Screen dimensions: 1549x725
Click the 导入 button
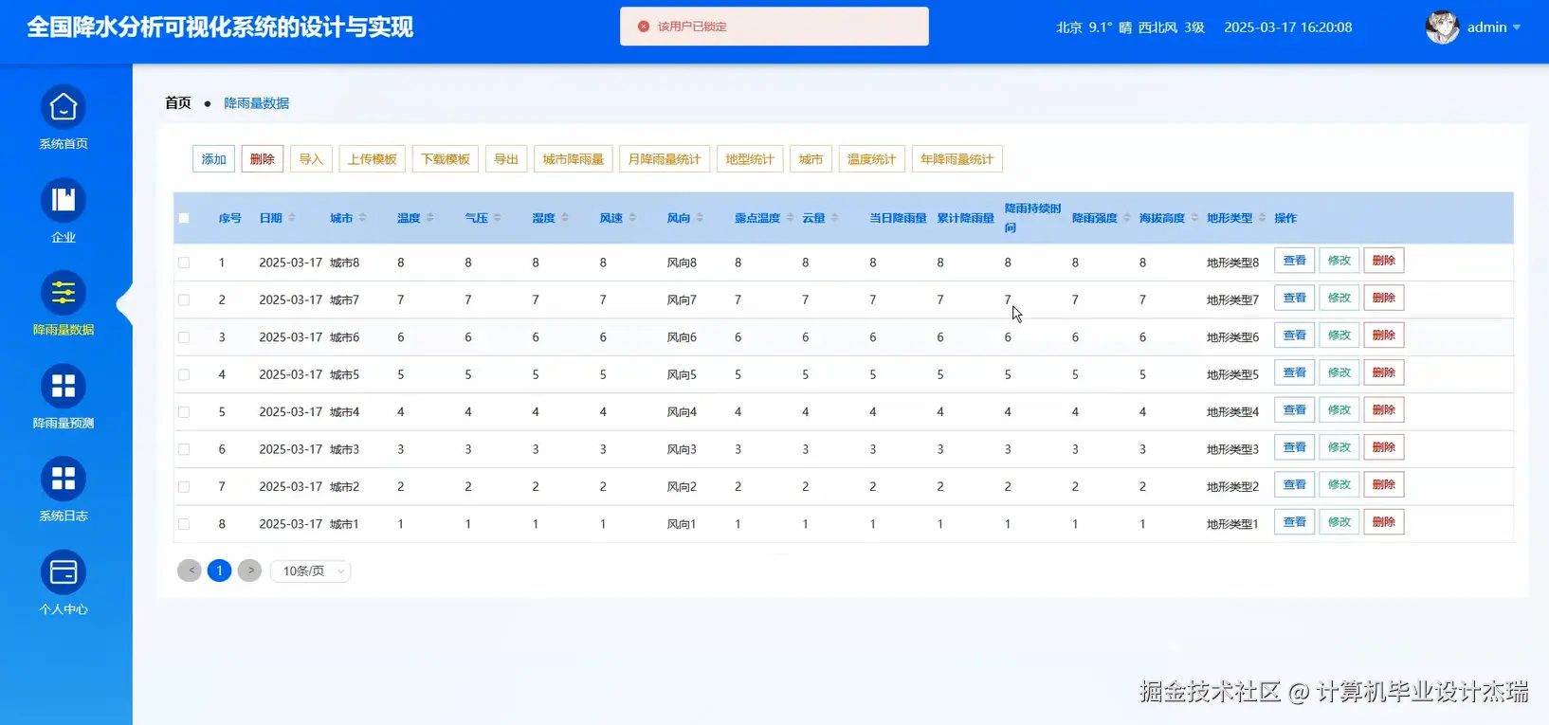point(311,159)
